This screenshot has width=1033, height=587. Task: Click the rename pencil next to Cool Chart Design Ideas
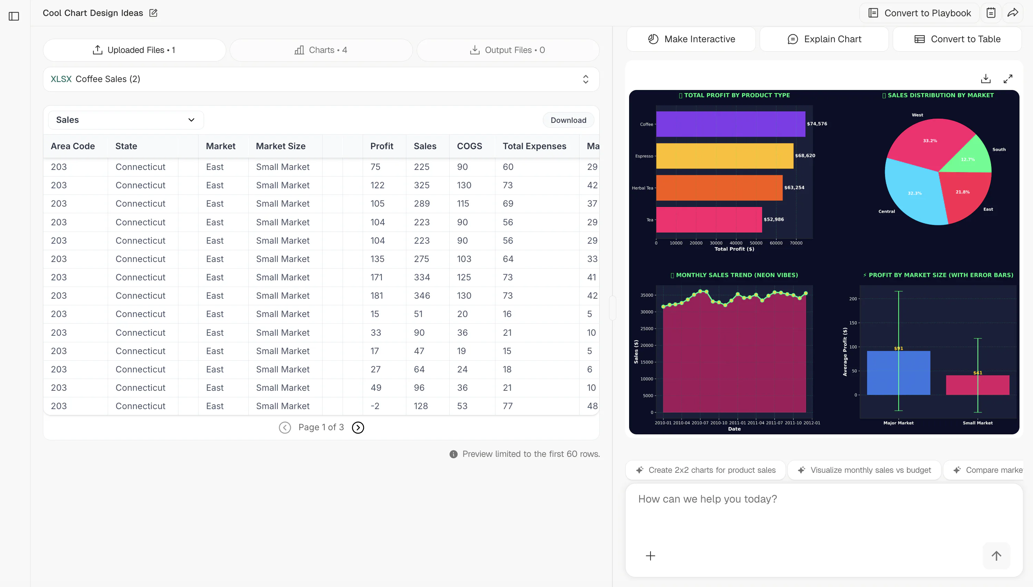point(153,13)
